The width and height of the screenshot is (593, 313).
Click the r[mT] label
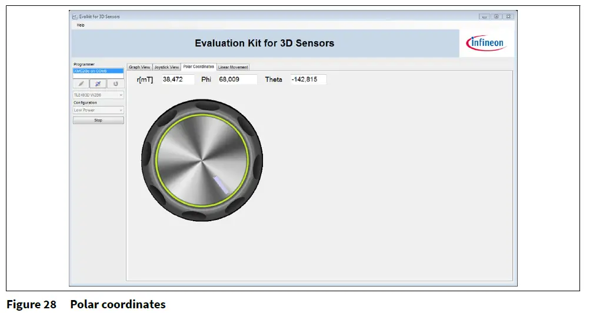point(145,80)
